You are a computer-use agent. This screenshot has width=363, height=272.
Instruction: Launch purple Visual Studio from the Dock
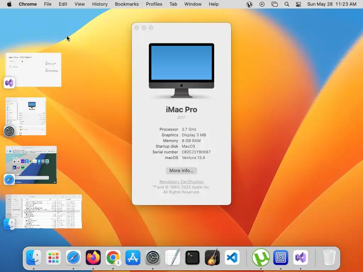pos(301,257)
